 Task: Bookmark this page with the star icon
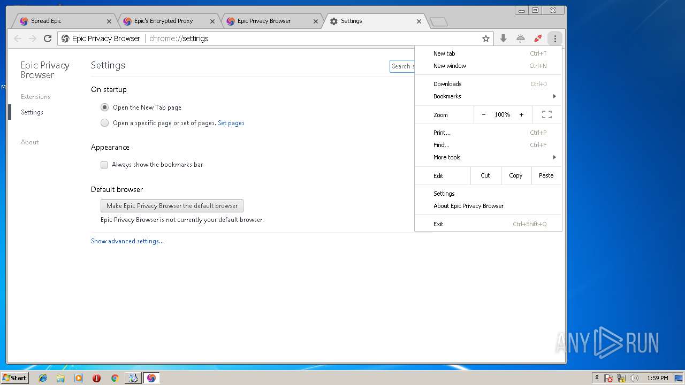486,38
